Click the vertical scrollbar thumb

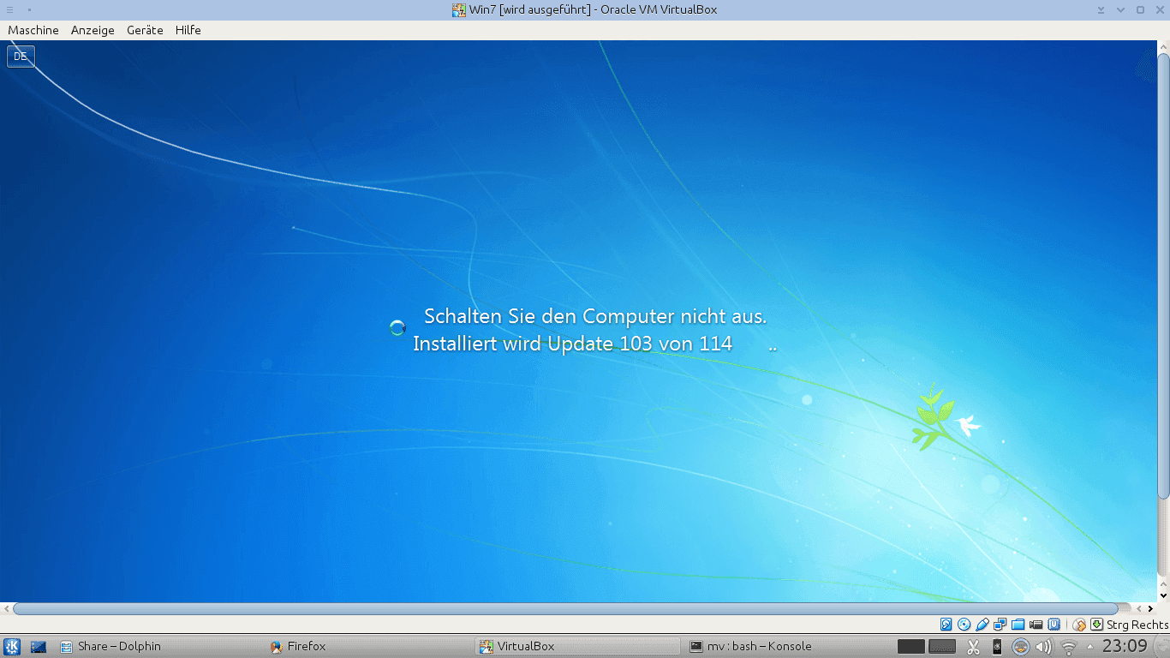pos(1163,276)
